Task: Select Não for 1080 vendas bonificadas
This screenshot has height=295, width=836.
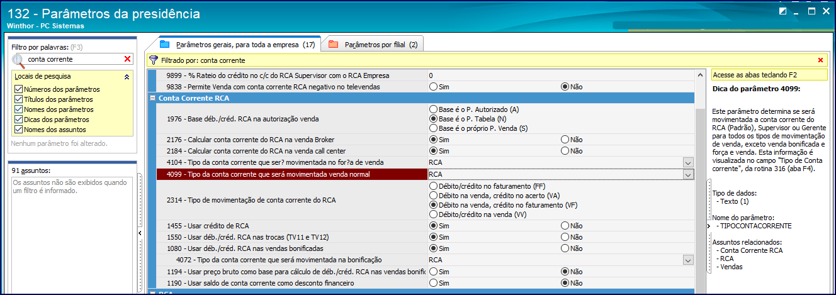Action: tap(565, 248)
